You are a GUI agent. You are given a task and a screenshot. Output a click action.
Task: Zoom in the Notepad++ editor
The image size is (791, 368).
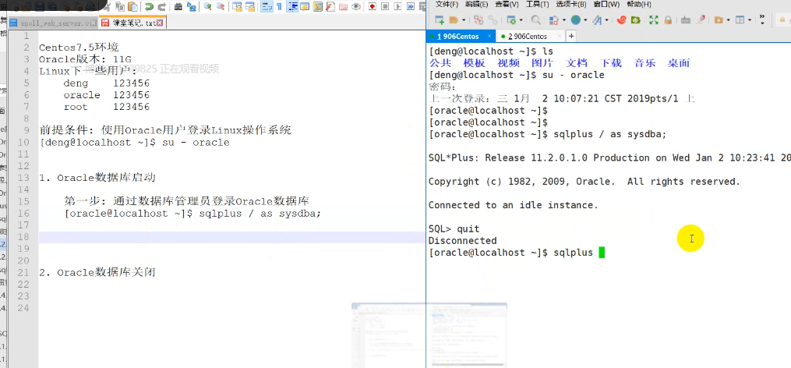(207, 6)
